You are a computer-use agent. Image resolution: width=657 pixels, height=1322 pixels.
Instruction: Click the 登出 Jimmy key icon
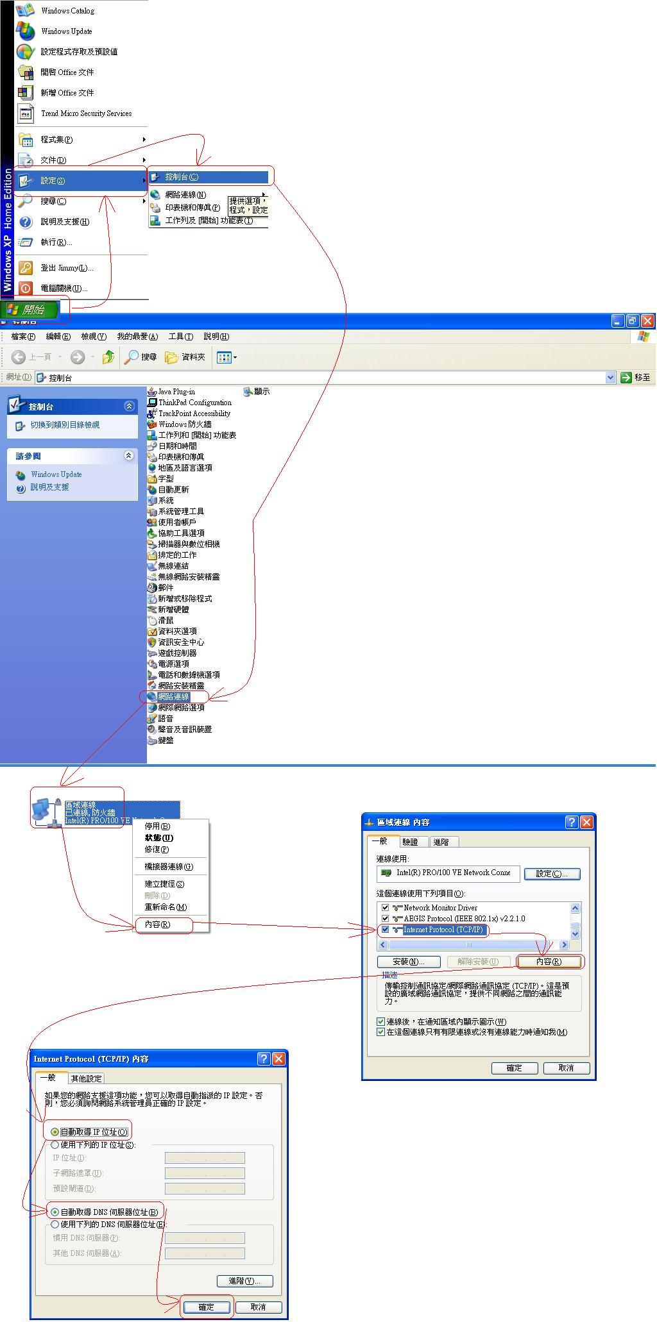tap(25, 268)
